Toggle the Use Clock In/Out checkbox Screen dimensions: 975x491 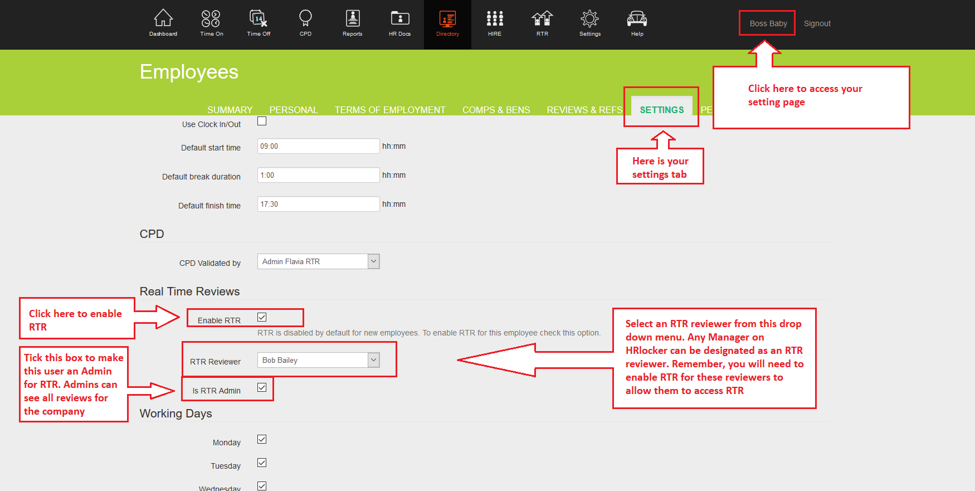[262, 121]
